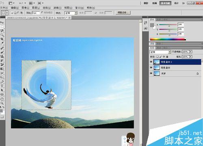The height and width of the screenshot is (146, 203).
Task: Click the 背景 副本 2 layer thumbnail
Action: click(157, 62)
